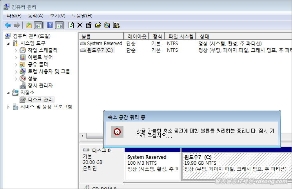This screenshot has height=189, width=292.
Task: Open the Help question mark icon
Action: click(x=50, y=25)
